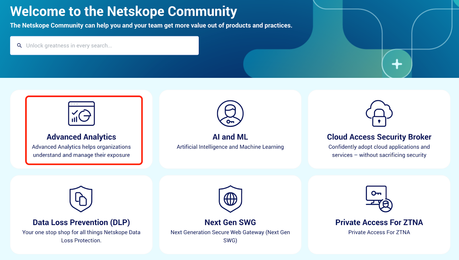Open Private Access For ZTNA heading

[x=379, y=222]
